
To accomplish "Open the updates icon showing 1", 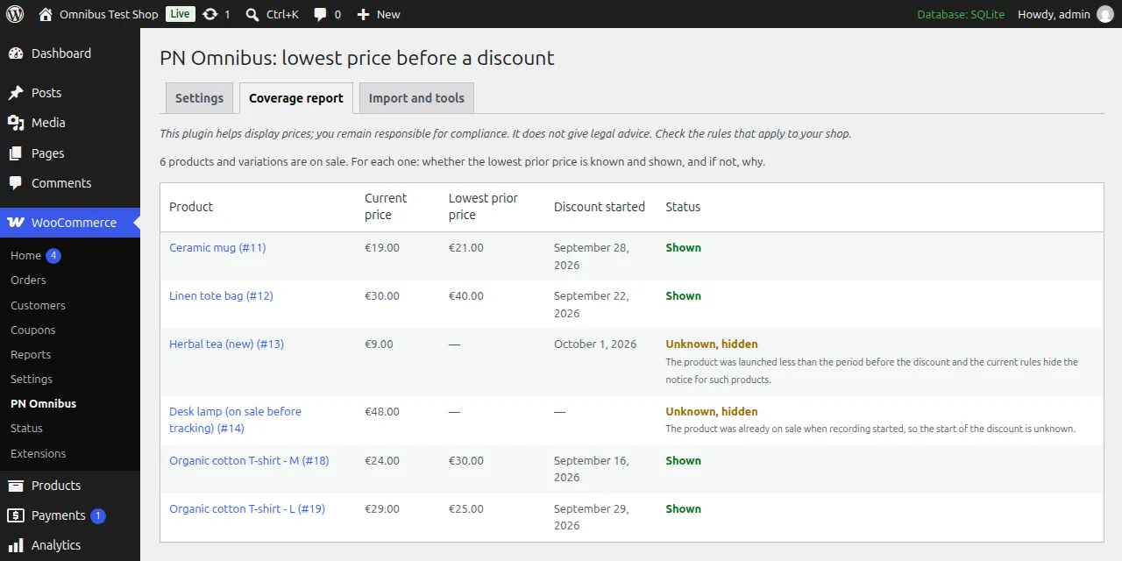I will (x=209, y=14).
